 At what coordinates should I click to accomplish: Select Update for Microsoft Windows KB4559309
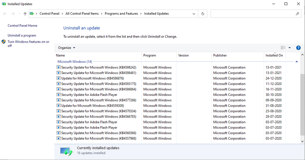(93, 105)
